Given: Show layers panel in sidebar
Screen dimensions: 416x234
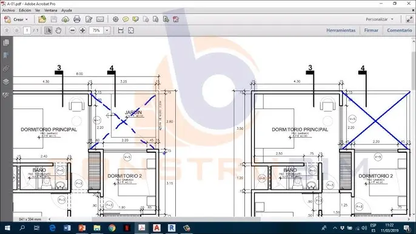Looking at the screenshot, I should tap(6, 82).
